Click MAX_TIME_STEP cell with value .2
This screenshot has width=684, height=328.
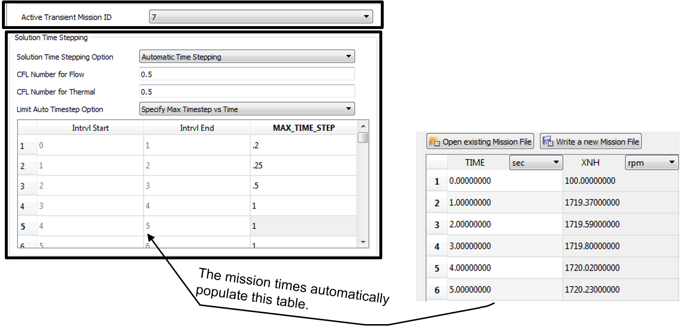(304, 145)
